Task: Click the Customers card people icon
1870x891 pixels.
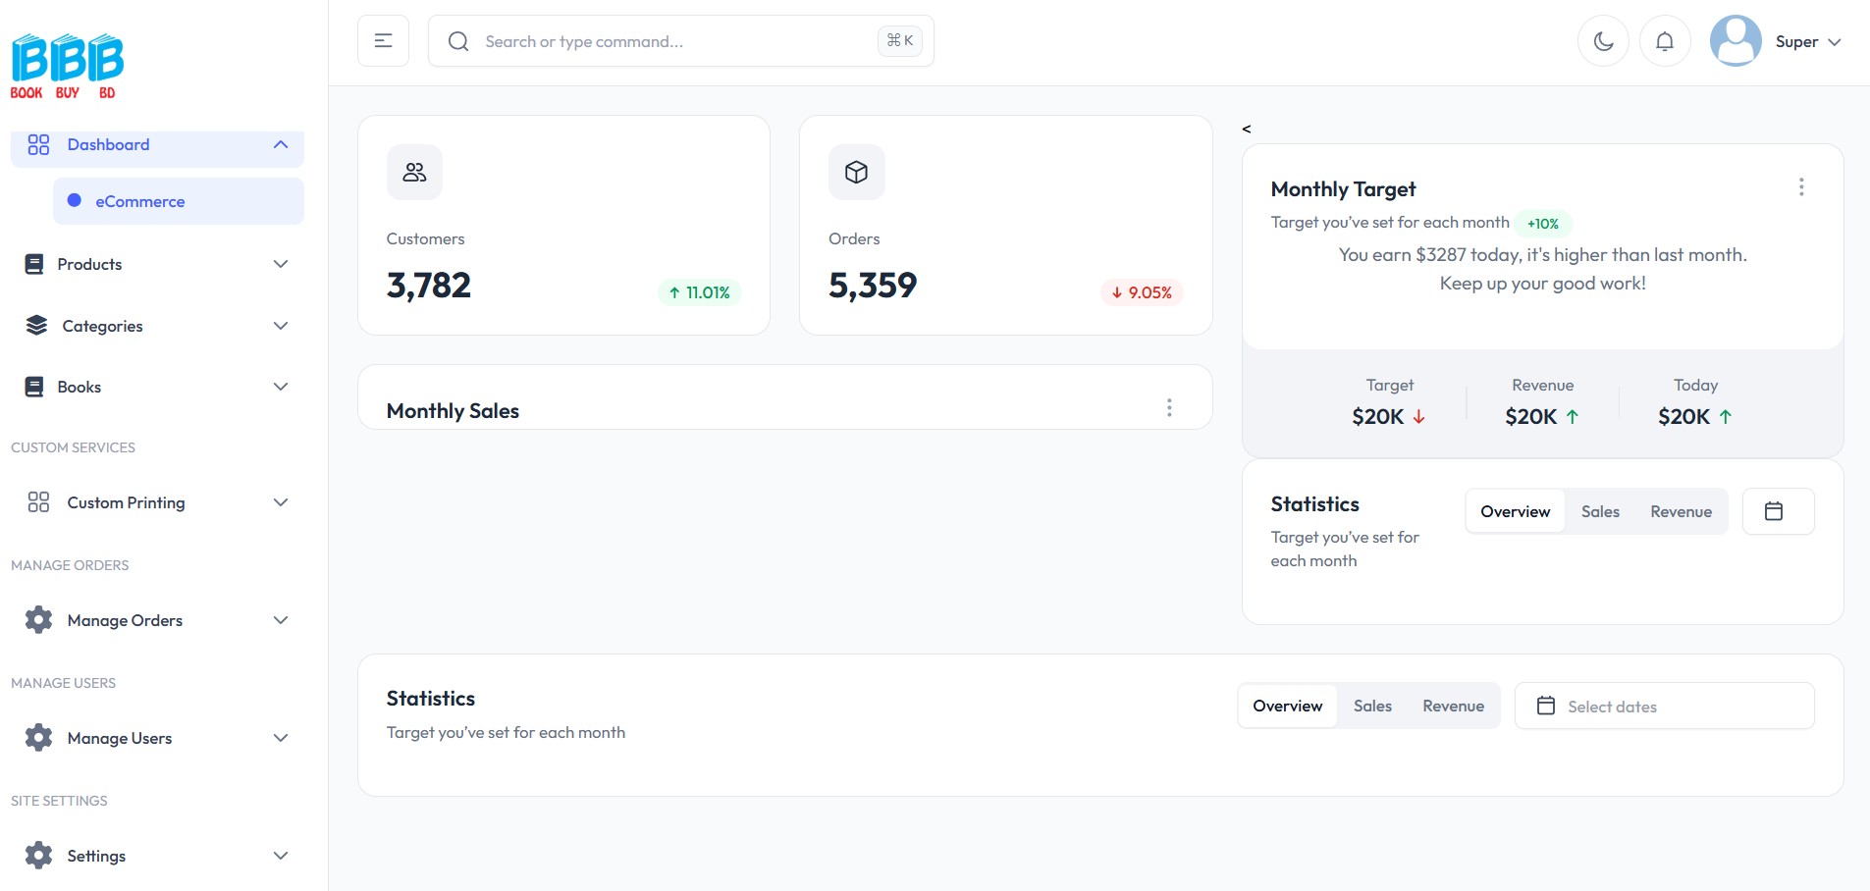Action: (x=414, y=173)
